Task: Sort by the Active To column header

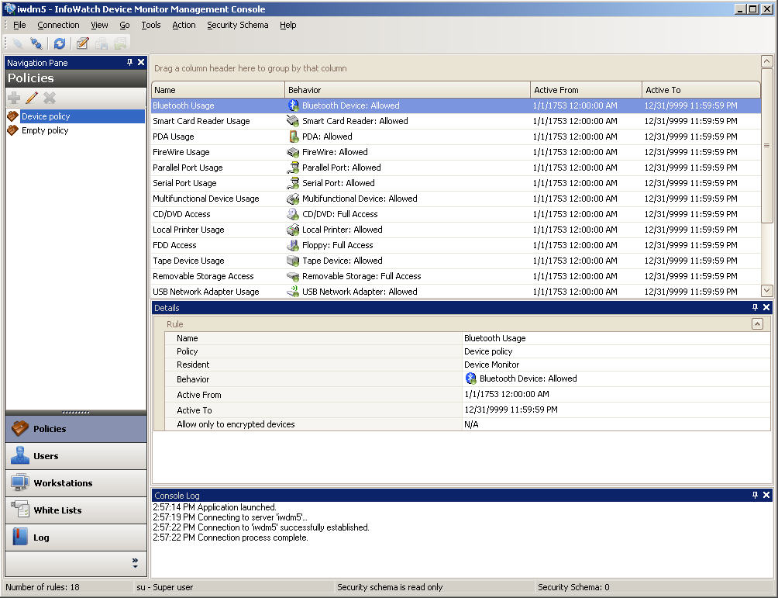Action: pos(701,90)
